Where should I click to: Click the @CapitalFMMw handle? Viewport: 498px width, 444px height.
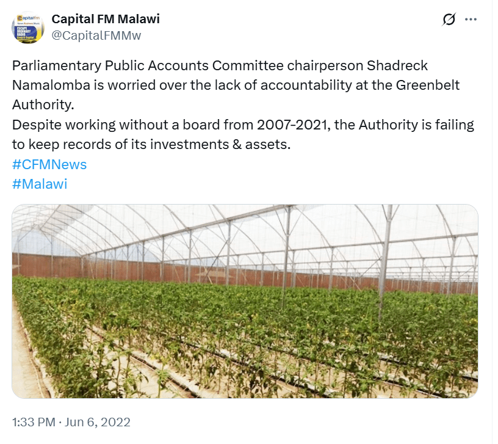(x=96, y=35)
